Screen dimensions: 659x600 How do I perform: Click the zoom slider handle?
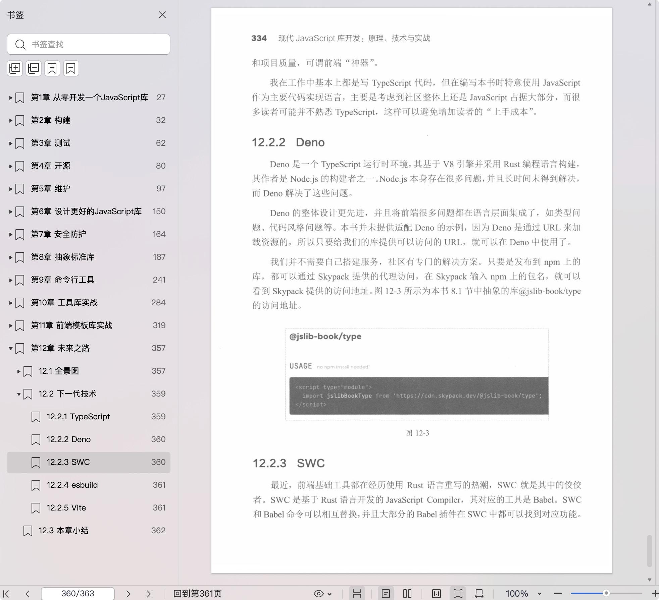606,593
